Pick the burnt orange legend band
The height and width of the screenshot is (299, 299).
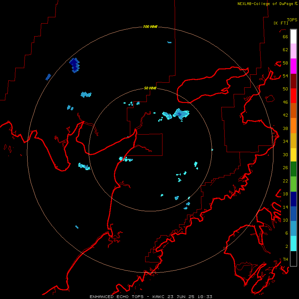[x=293, y=111]
